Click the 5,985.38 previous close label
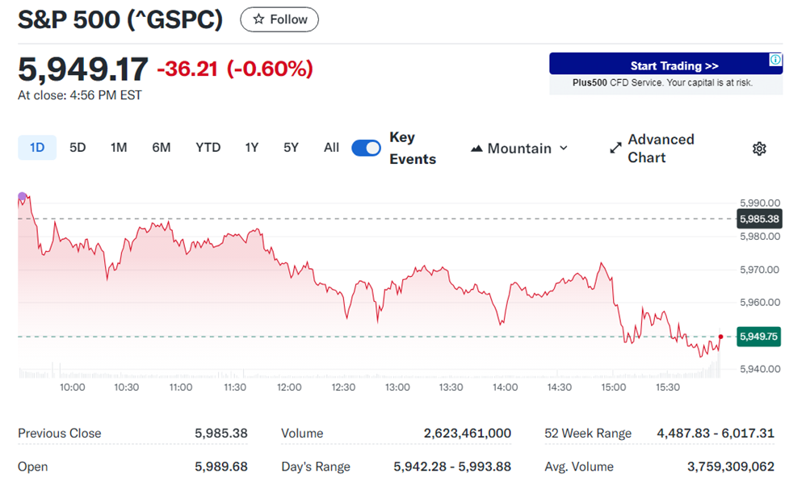The height and width of the screenshot is (486, 789). tap(758, 219)
